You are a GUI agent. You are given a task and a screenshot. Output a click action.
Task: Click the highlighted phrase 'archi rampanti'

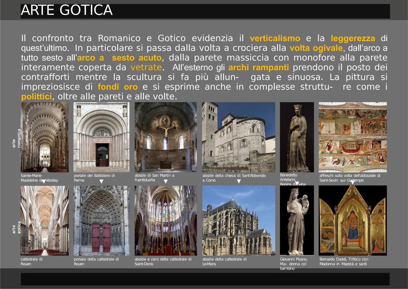pyautogui.click(x=259, y=67)
